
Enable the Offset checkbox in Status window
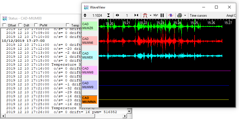5,25
